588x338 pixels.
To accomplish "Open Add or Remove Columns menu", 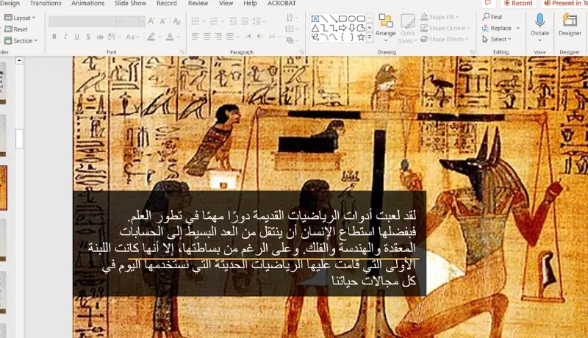I will point(274,37).
